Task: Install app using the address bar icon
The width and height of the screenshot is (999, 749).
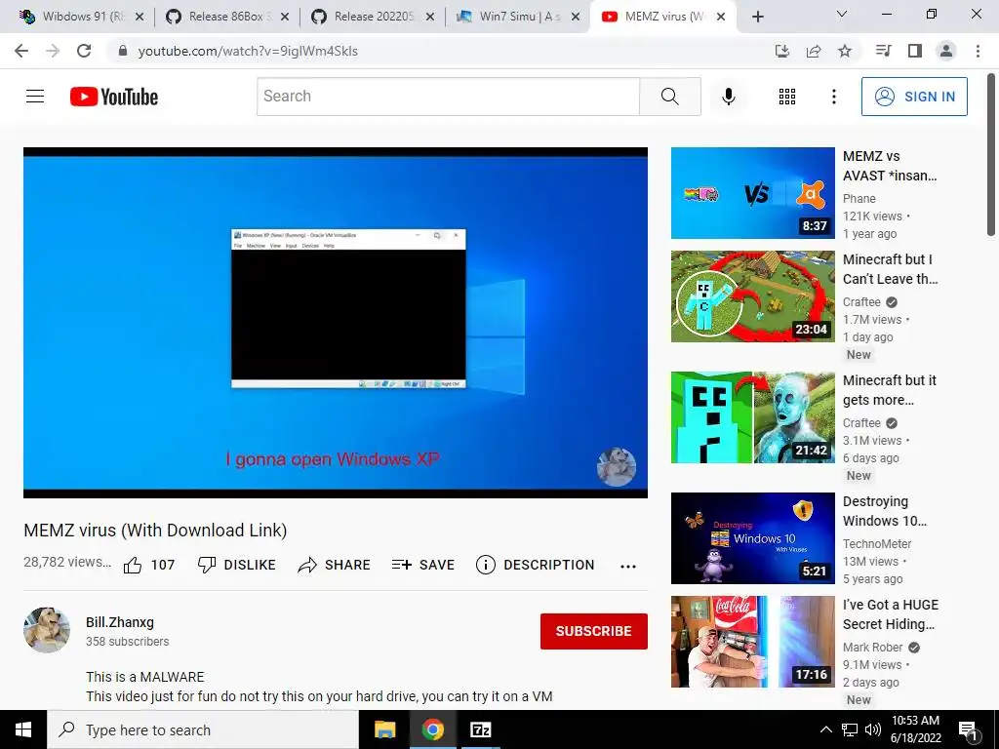Action: pyautogui.click(x=782, y=51)
